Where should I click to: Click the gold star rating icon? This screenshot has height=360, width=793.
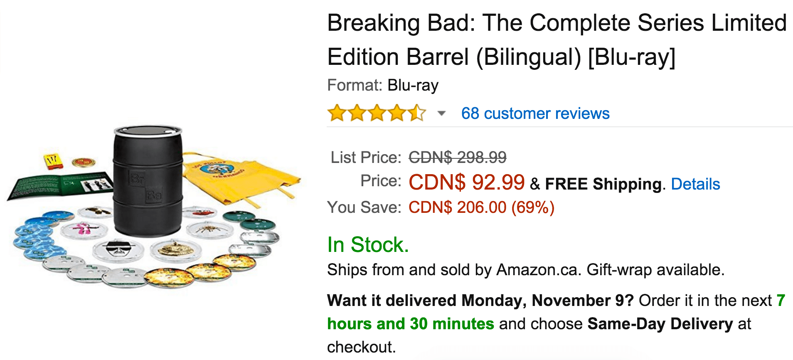[x=376, y=113]
